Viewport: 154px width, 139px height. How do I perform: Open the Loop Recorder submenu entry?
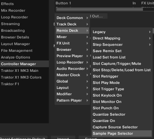[x=72, y=62]
